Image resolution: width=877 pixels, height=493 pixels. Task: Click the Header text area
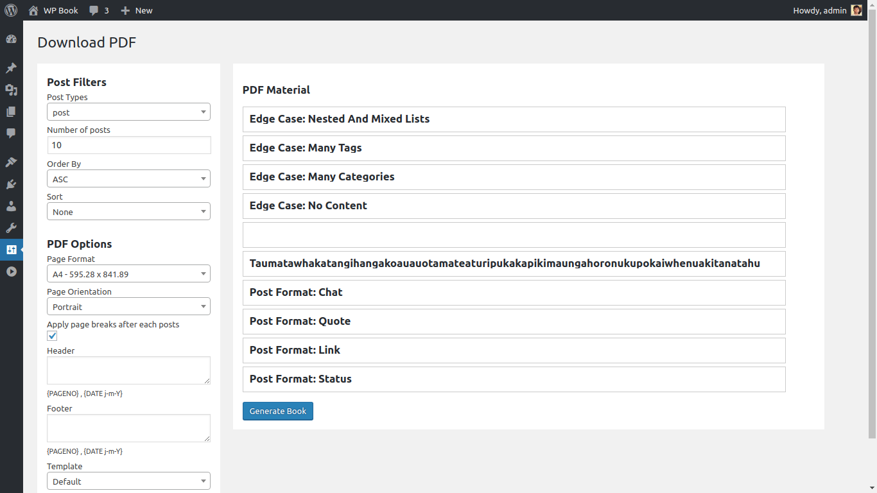[x=128, y=370]
